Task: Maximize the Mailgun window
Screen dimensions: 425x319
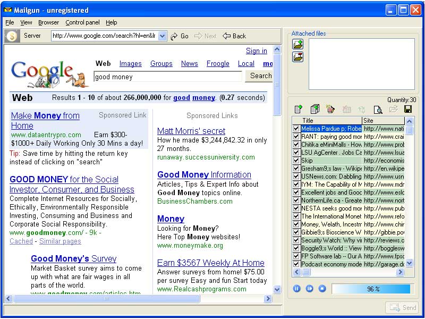Action: pyautogui.click(x=403, y=10)
